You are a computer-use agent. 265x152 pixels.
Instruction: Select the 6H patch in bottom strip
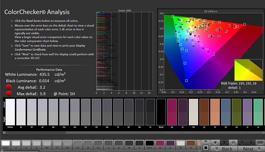click(x=67, y=145)
